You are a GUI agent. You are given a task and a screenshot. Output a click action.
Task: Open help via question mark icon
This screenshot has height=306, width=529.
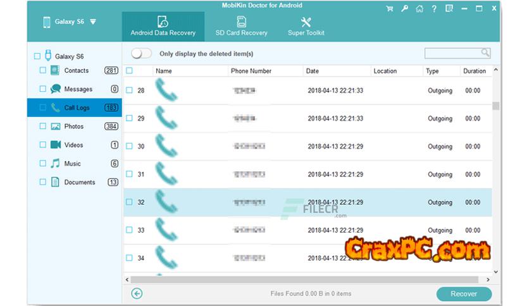434,9
